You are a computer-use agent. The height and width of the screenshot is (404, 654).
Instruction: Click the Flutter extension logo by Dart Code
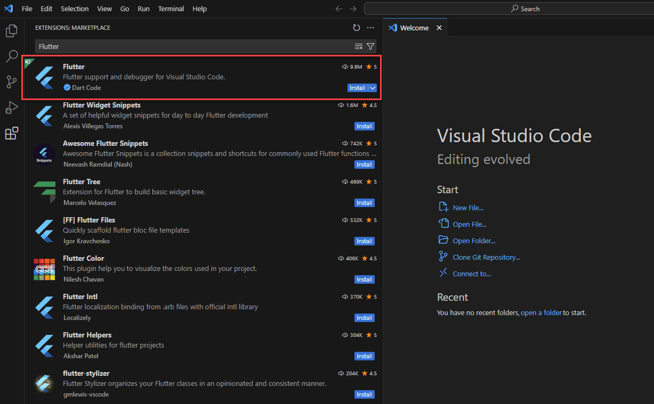click(44, 77)
